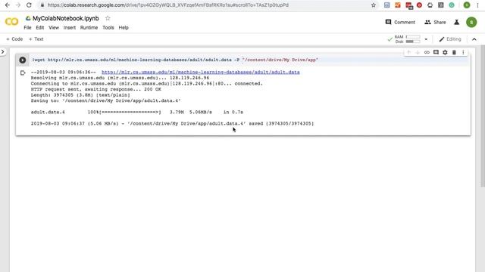Open the Colab account avatar
The height and width of the screenshot is (272, 485).
click(471, 22)
